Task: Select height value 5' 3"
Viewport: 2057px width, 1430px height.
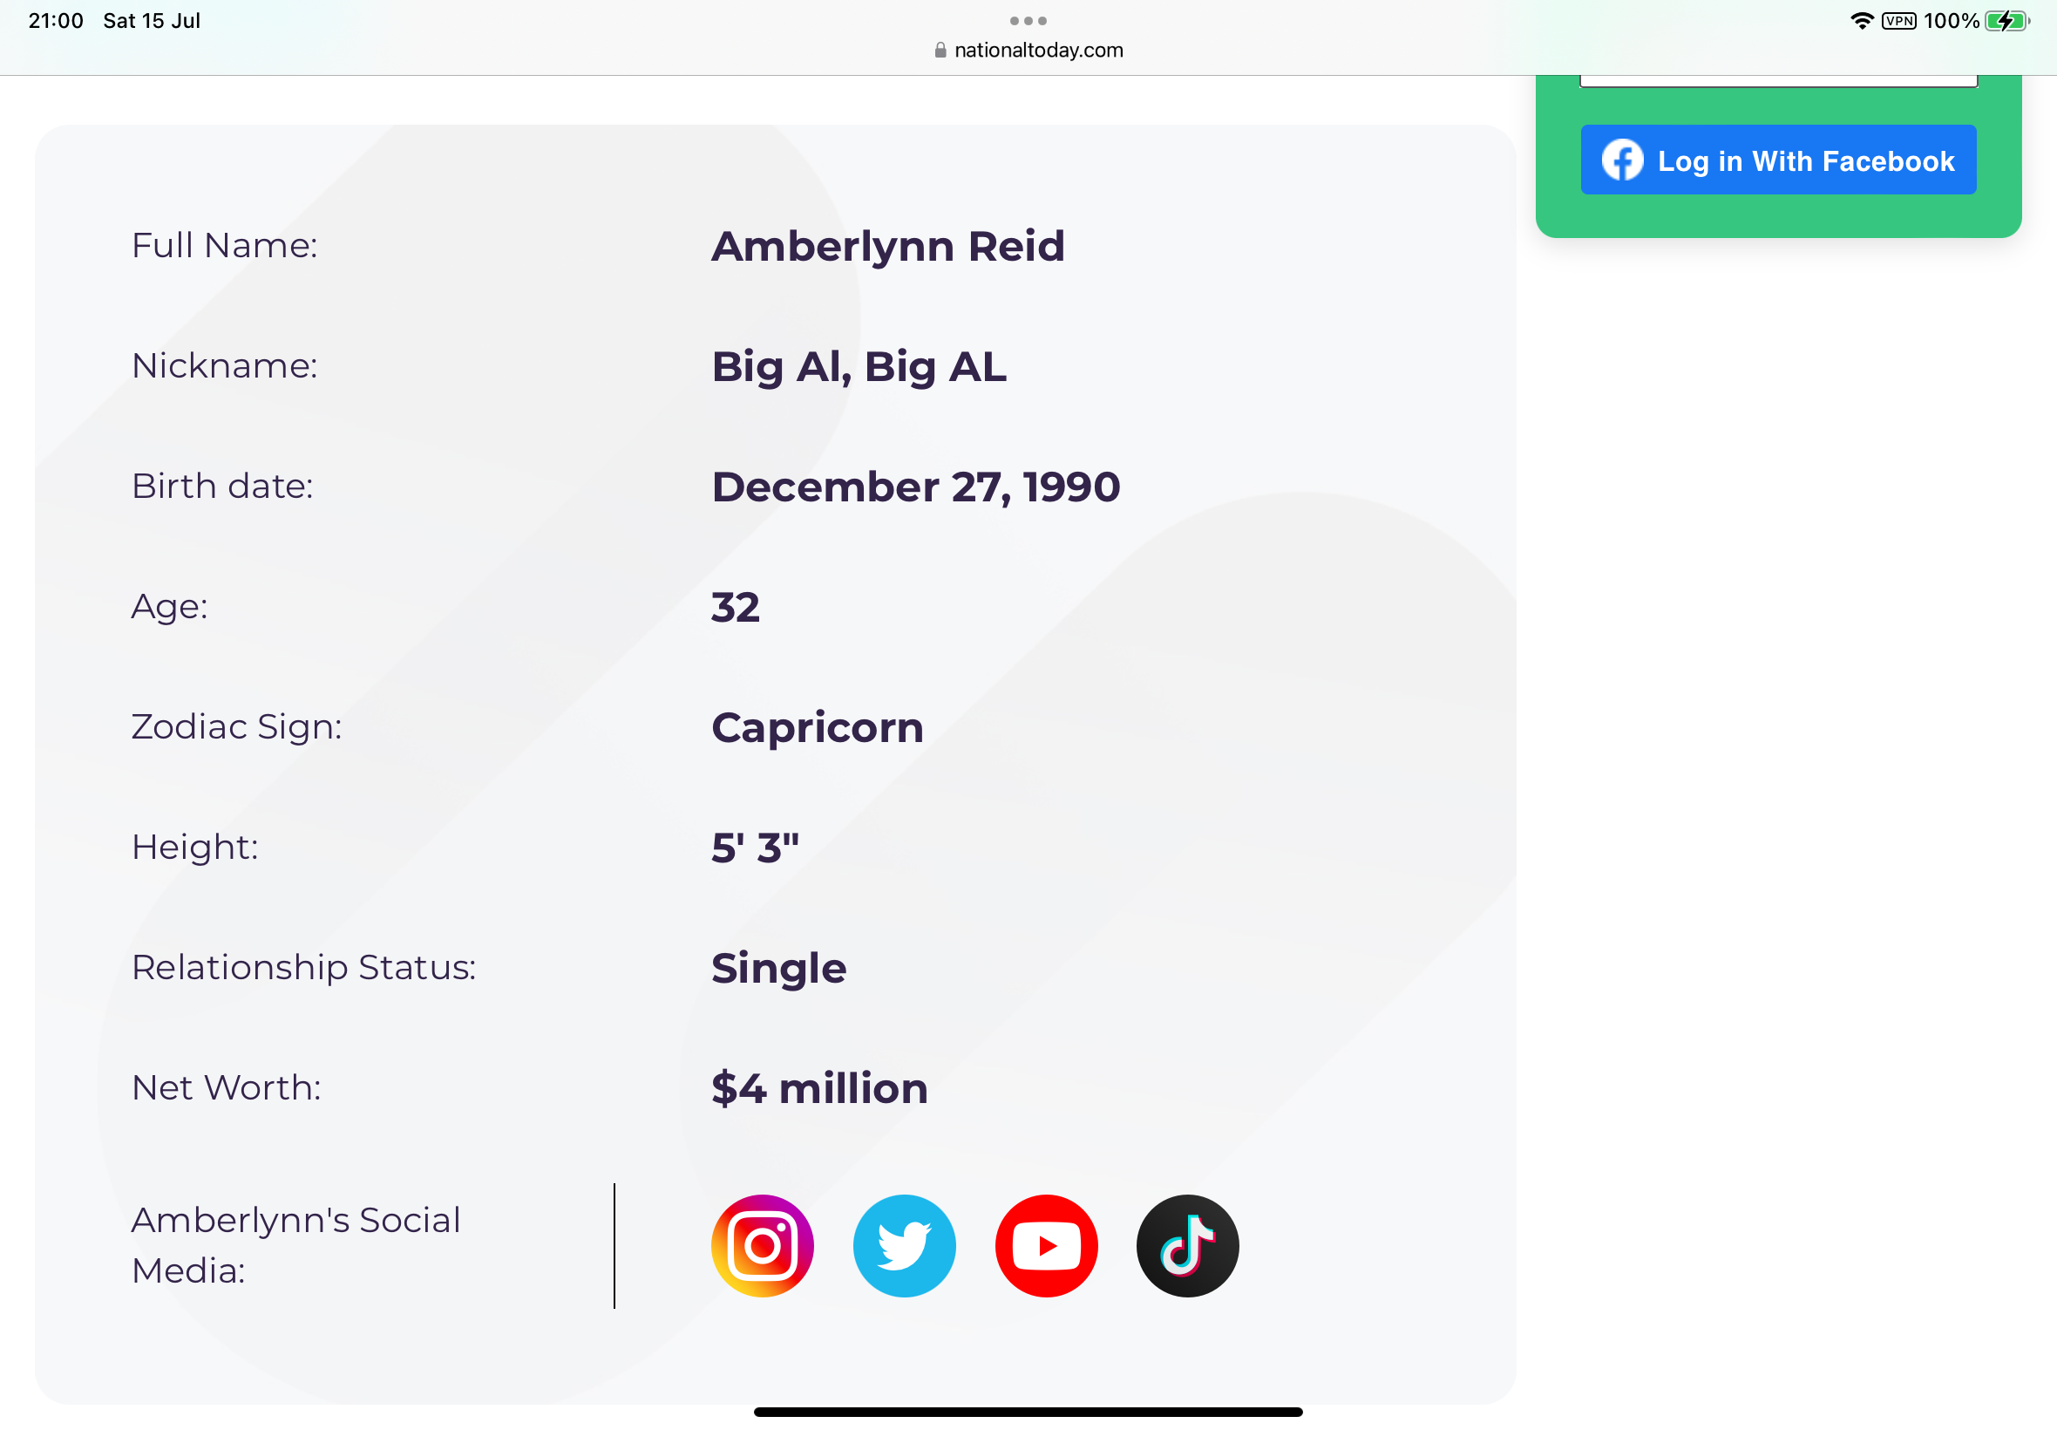Action: pos(755,848)
